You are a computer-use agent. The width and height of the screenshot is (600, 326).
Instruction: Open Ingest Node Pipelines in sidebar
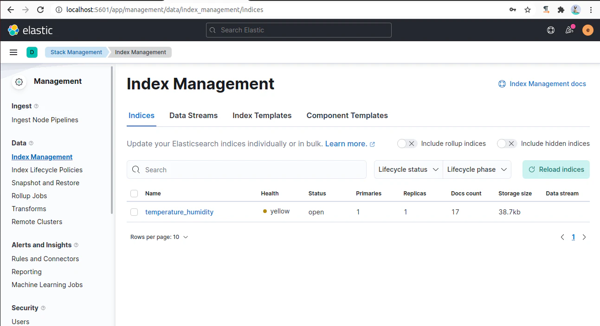[x=45, y=120]
